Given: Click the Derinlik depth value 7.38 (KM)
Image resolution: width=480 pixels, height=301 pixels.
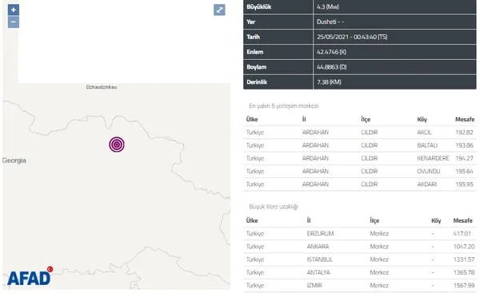Looking at the screenshot, I should pyautogui.click(x=329, y=82).
